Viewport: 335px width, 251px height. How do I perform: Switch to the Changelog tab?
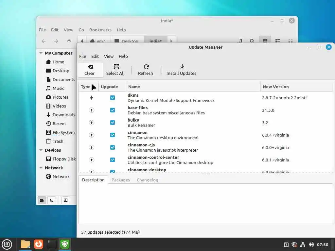click(148, 180)
